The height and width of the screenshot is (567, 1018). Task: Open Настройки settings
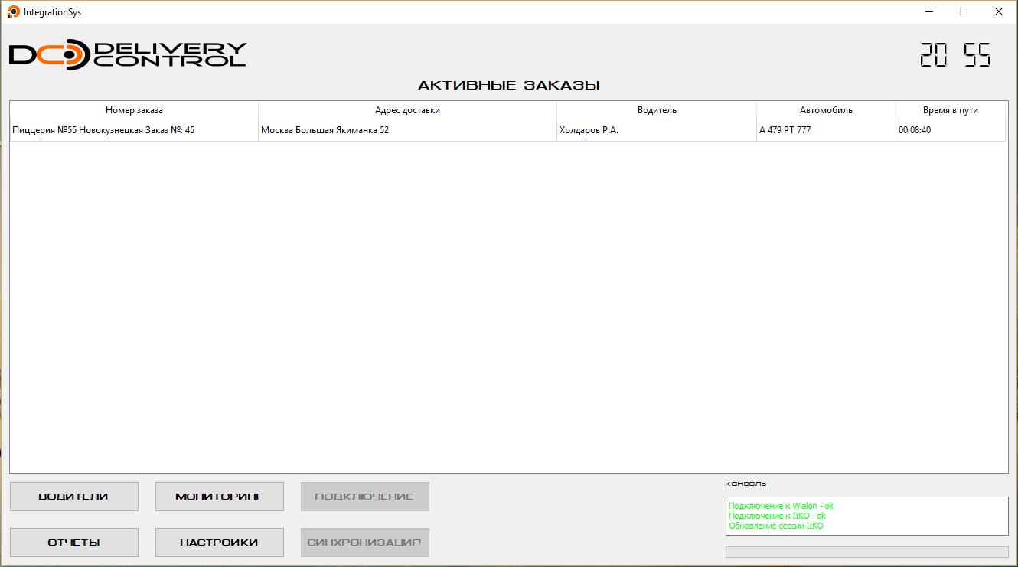tap(219, 543)
